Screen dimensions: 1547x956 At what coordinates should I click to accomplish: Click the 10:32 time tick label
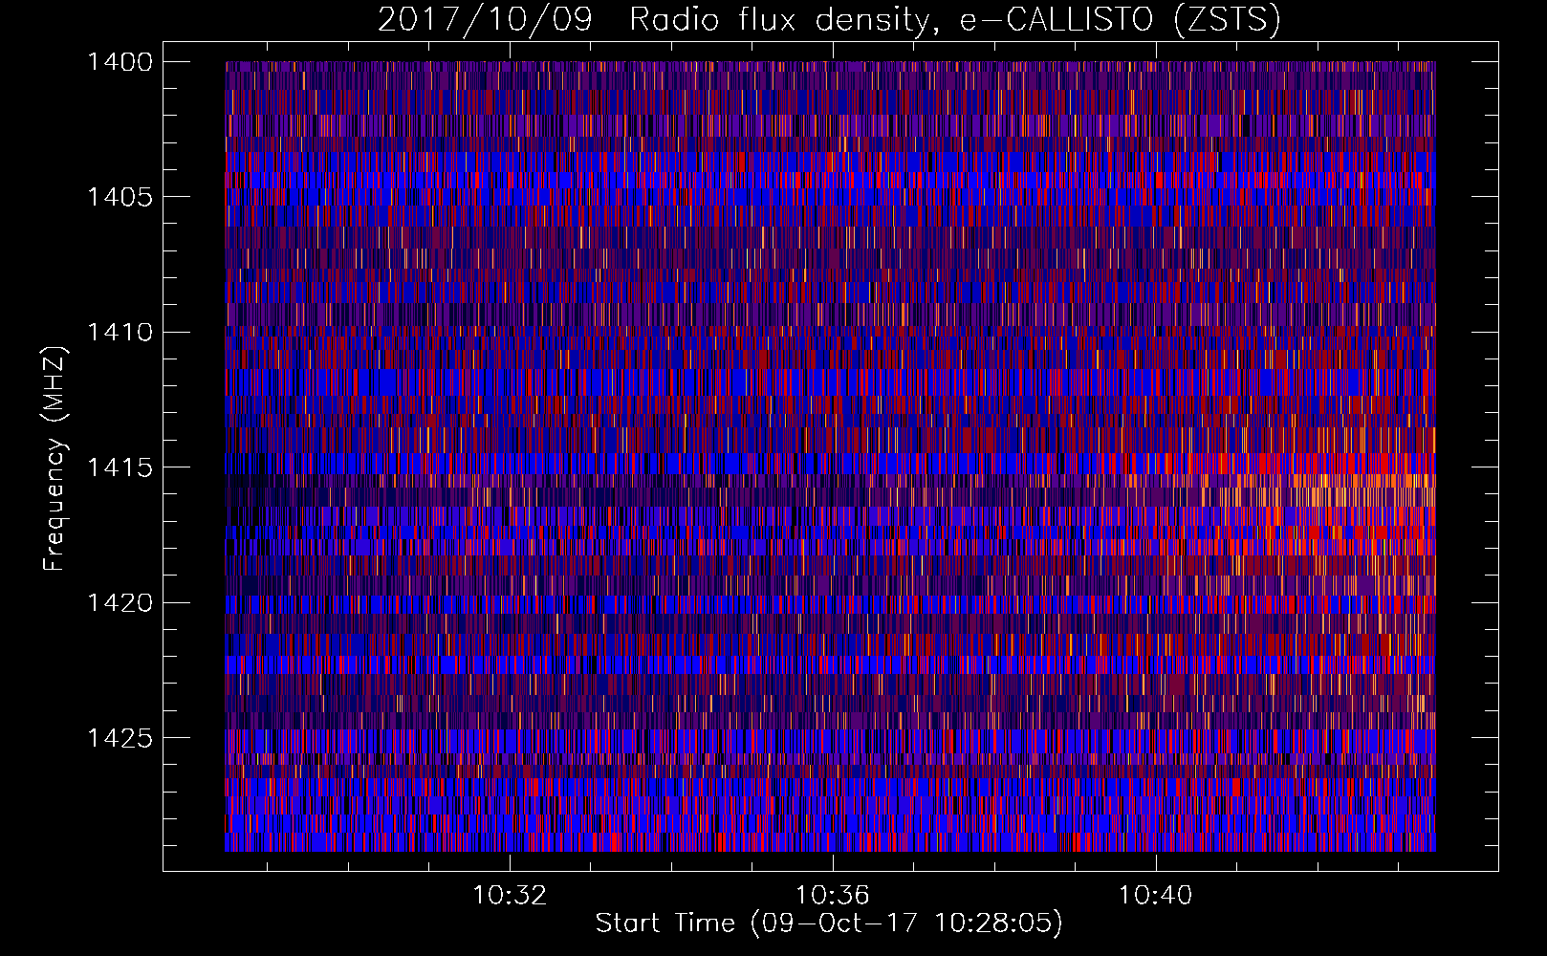[x=511, y=896]
